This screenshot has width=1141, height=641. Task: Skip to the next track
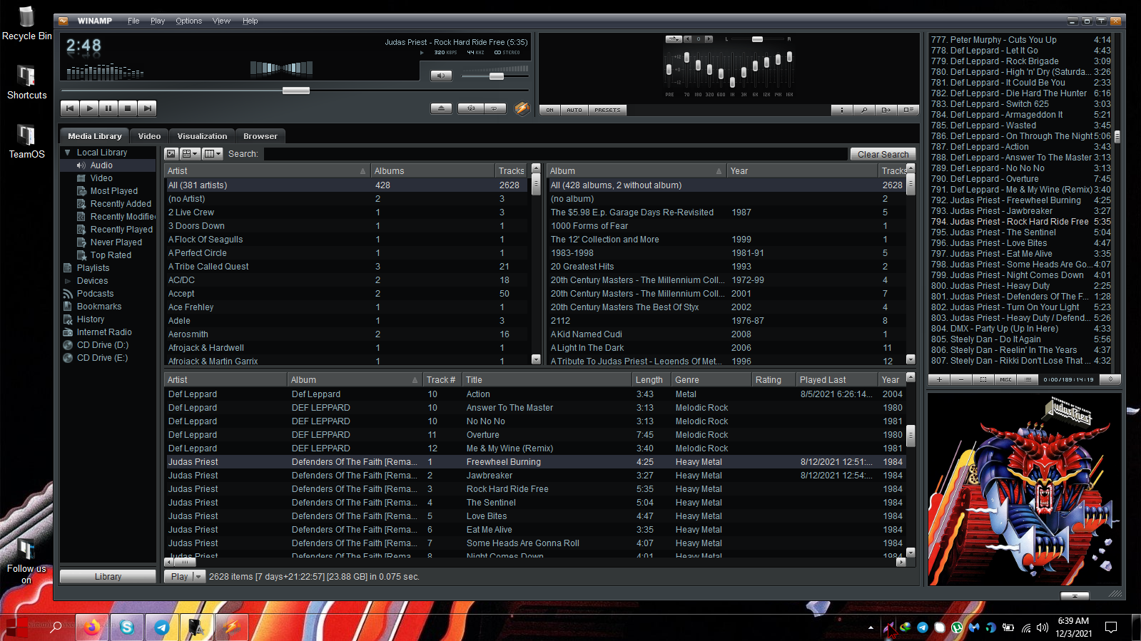pyautogui.click(x=147, y=108)
